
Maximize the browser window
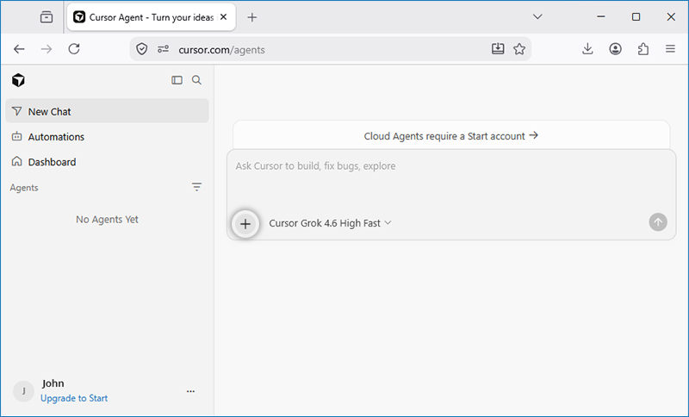[636, 16]
